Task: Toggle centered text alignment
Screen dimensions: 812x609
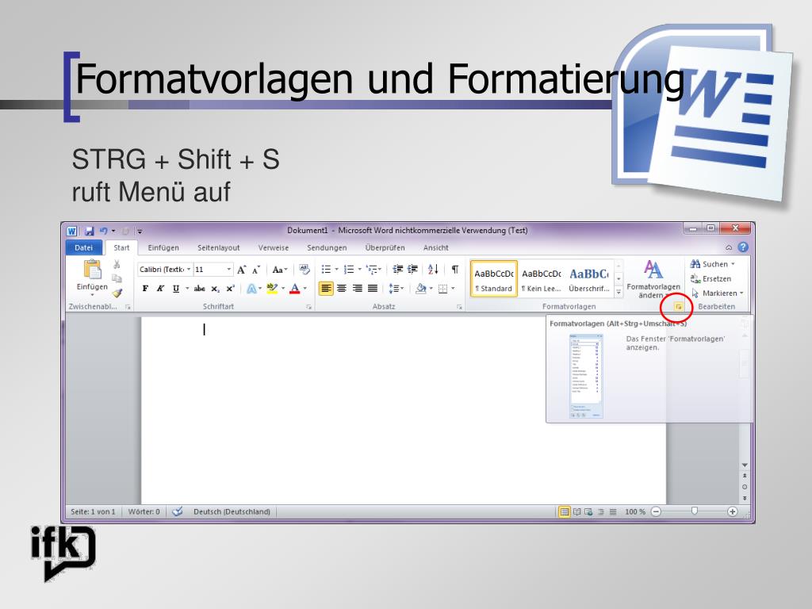Action: [342, 289]
